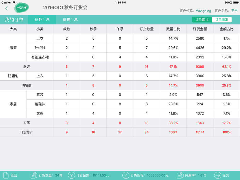This screenshot has height=180, width=240.
Task: Switch to 订单明细 view
Action: point(222,20)
